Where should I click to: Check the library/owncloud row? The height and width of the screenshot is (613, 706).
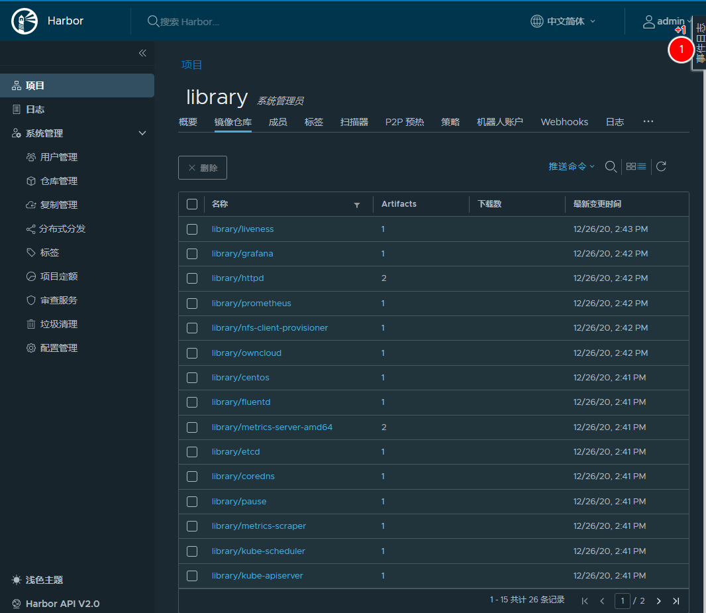[x=192, y=353]
